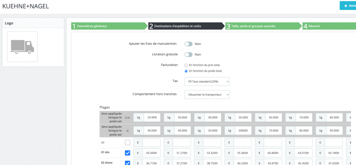Click 01 Ain price field 65.1800
The width and height of the screenshot is (356, 165).
pos(334,153)
